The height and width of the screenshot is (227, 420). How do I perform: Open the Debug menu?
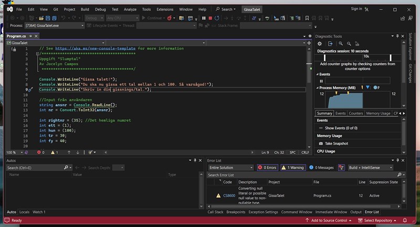pyautogui.click(x=99, y=9)
